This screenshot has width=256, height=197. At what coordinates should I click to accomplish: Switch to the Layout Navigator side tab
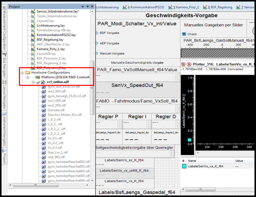[4, 96]
